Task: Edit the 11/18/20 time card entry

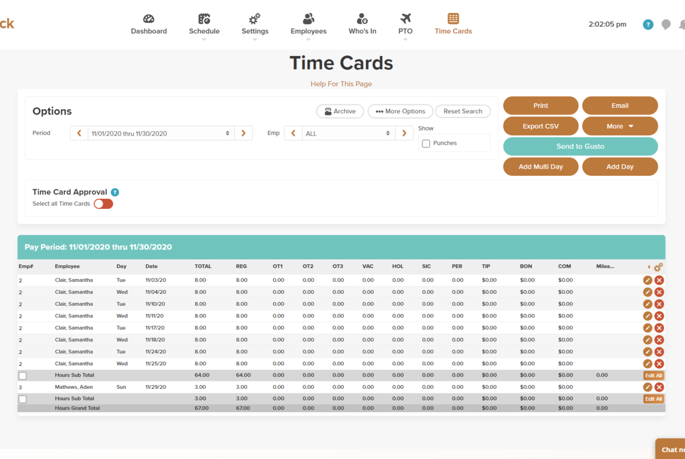Action: point(647,340)
